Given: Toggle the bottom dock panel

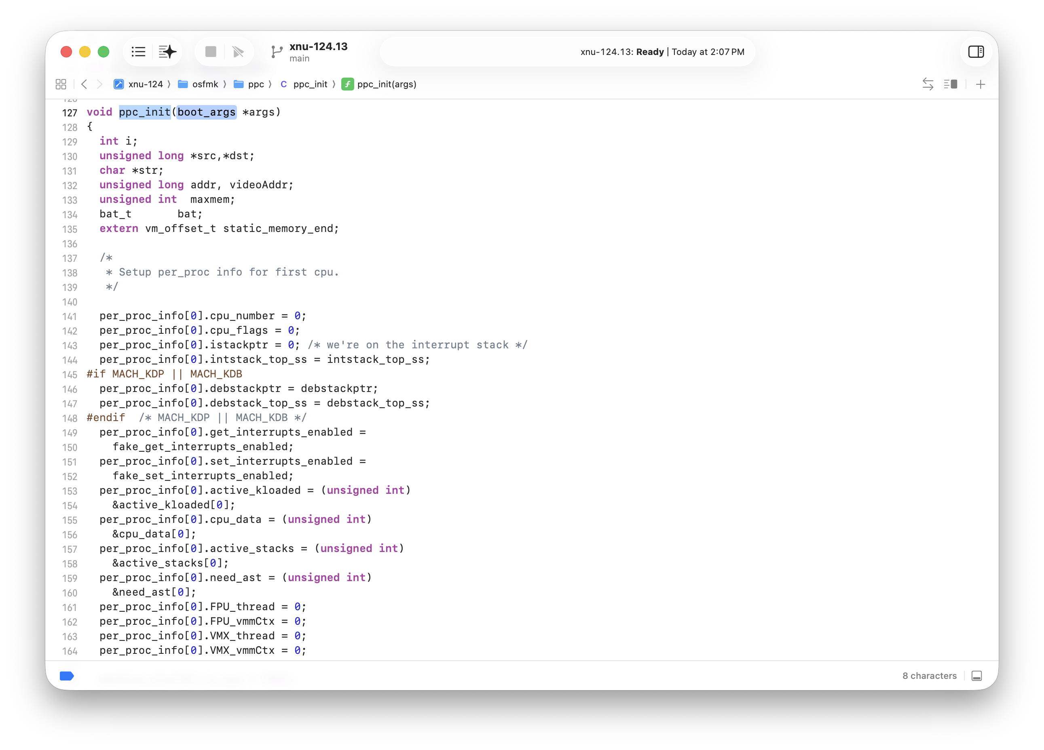Looking at the screenshot, I should (976, 676).
